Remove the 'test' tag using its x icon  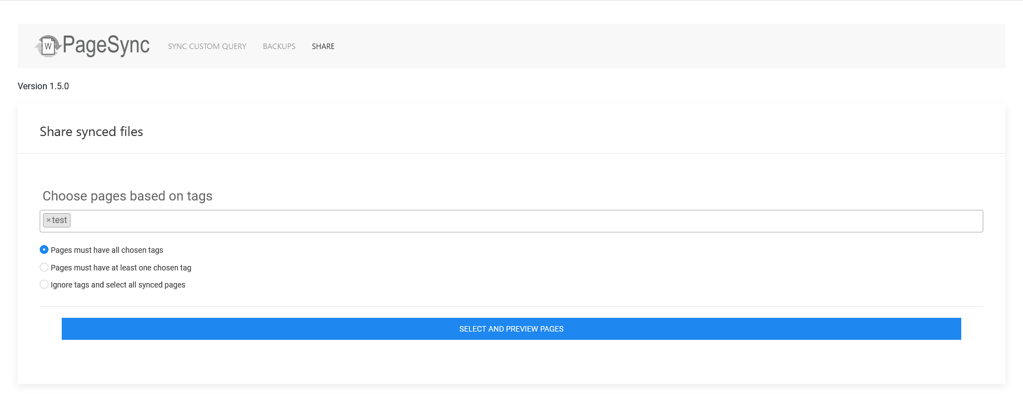49,220
